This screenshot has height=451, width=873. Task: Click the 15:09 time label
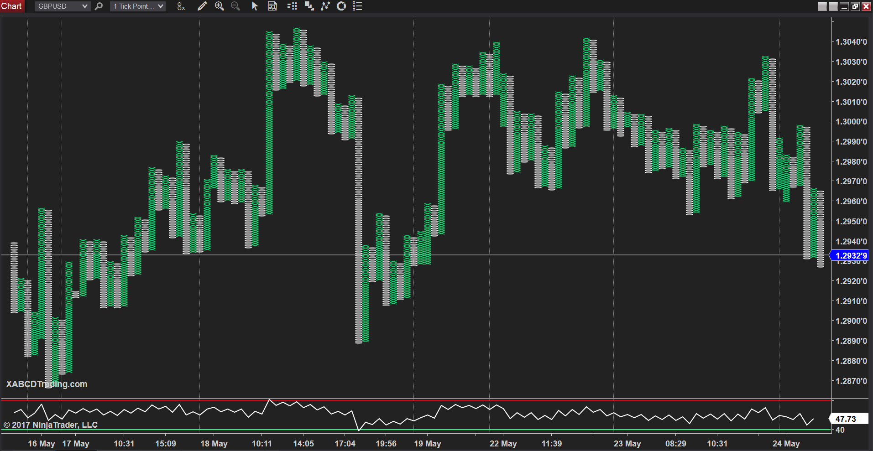tap(166, 444)
